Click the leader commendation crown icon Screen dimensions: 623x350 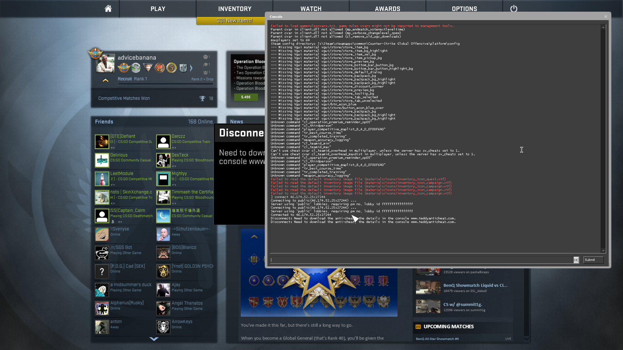click(x=205, y=72)
